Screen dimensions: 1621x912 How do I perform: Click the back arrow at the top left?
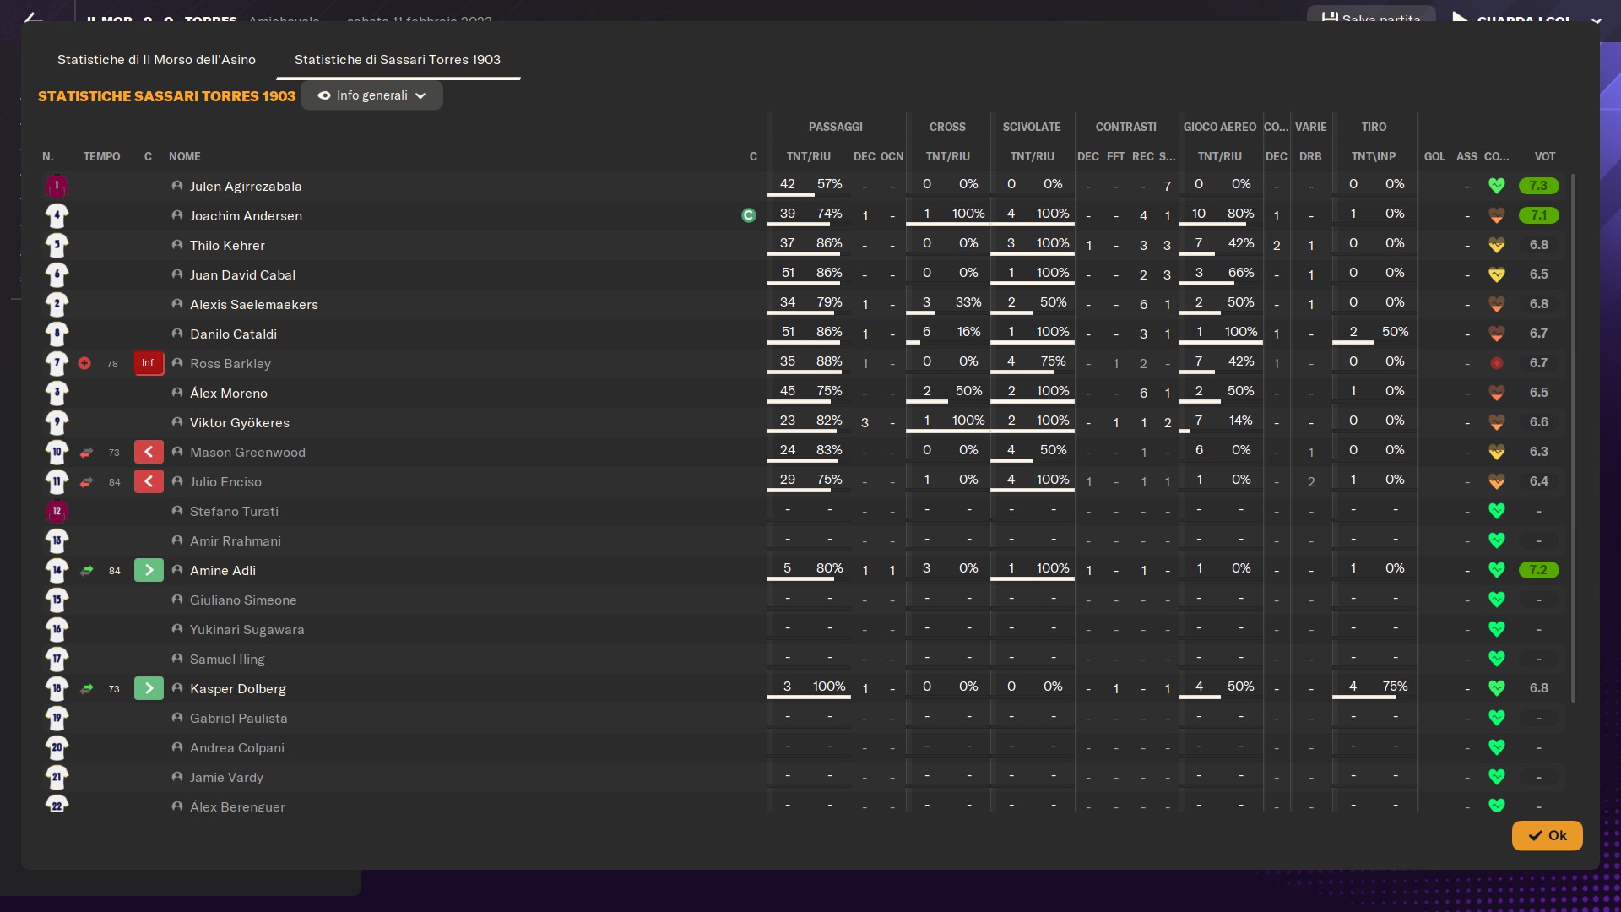[32, 18]
